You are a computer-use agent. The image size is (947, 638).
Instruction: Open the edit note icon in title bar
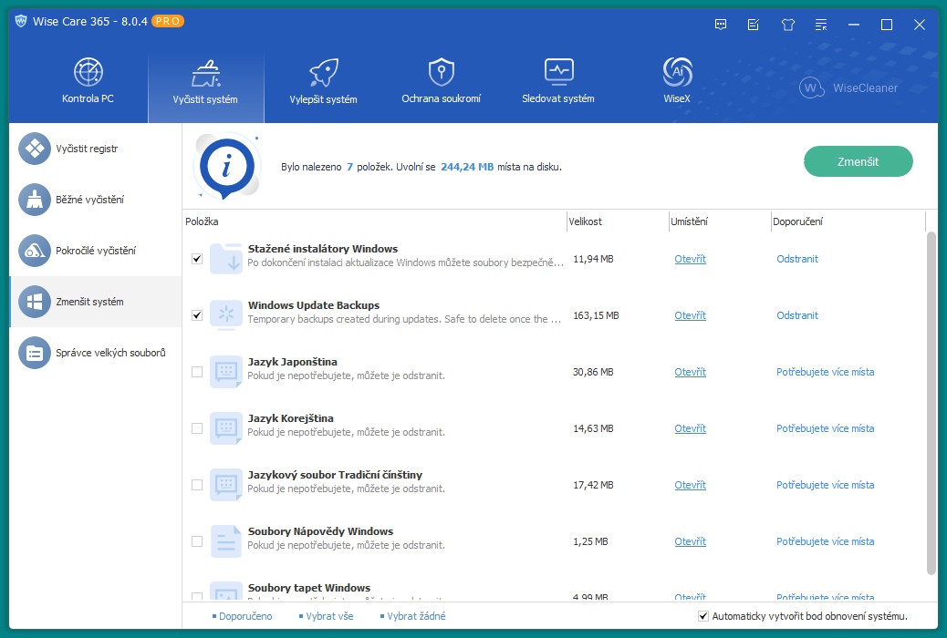pyautogui.click(x=754, y=25)
